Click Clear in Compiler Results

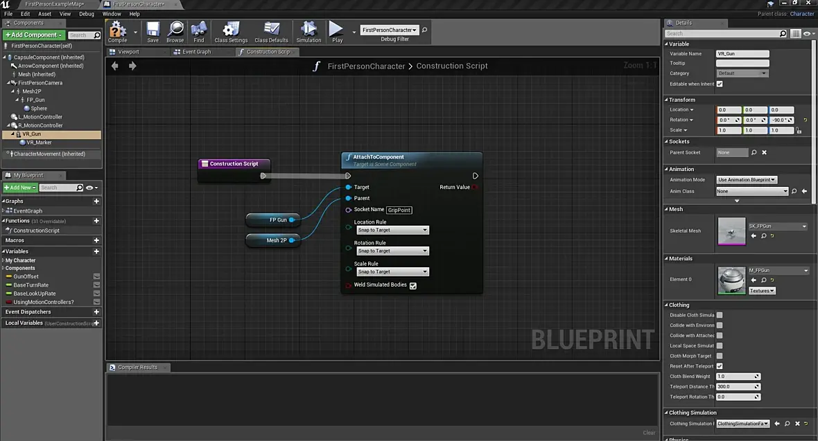(649, 433)
